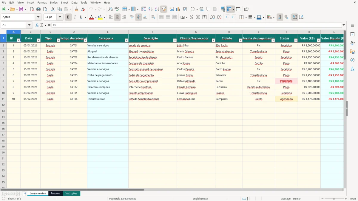Toggle Italic formatting button

click(75, 17)
